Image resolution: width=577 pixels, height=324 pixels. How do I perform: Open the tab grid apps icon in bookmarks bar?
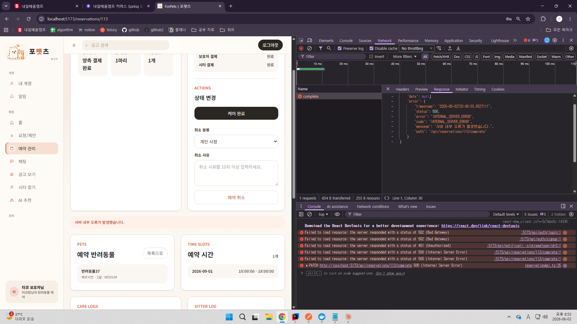pos(6,30)
